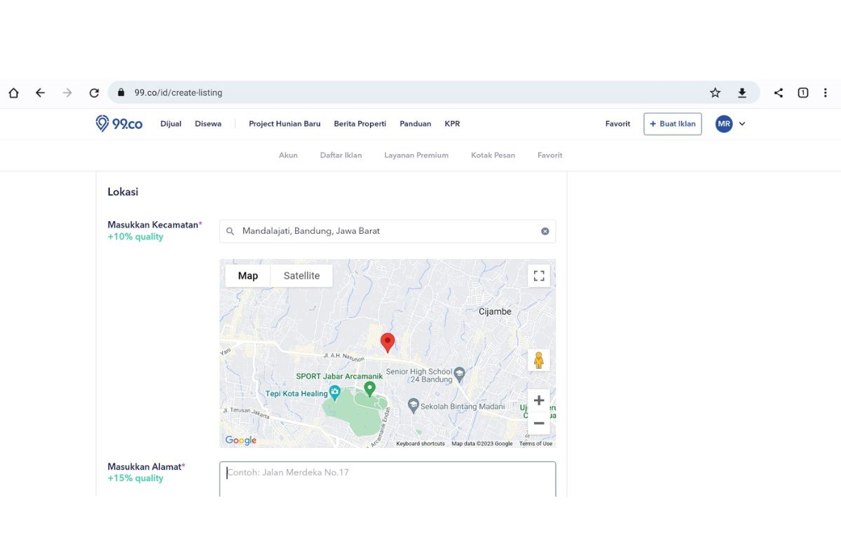Switch to the Akun tab
Image resolution: width=841 pixels, height=560 pixels.
tap(288, 155)
